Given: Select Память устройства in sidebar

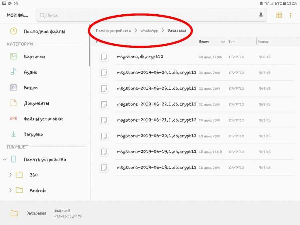Looking at the screenshot, I should pos(45,160).
